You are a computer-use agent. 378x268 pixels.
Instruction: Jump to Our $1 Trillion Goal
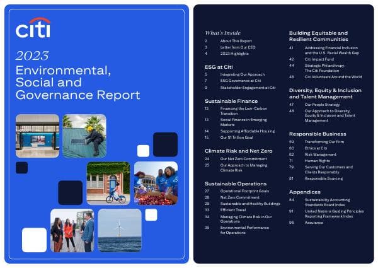click(236, 137)
